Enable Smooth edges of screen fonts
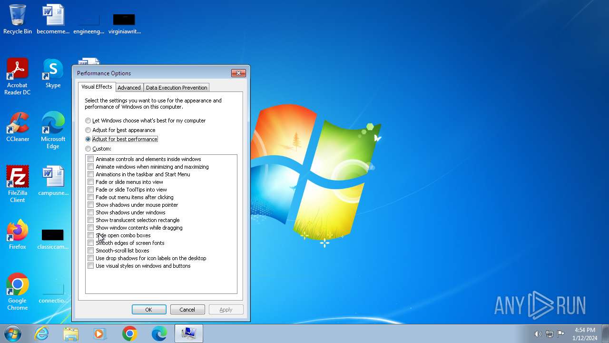The width and height of the screenshot is (609, 343). 91,243
